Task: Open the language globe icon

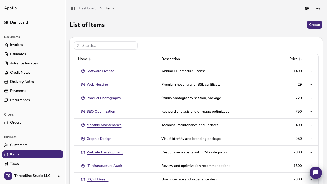Action: [307, 8]
